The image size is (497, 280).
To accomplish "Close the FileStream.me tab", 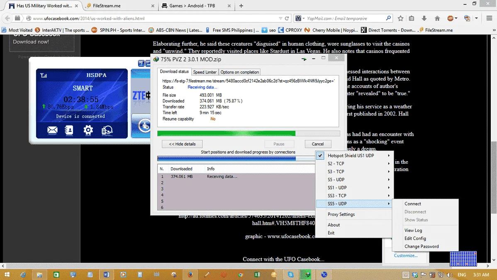I will click(153, 6).
